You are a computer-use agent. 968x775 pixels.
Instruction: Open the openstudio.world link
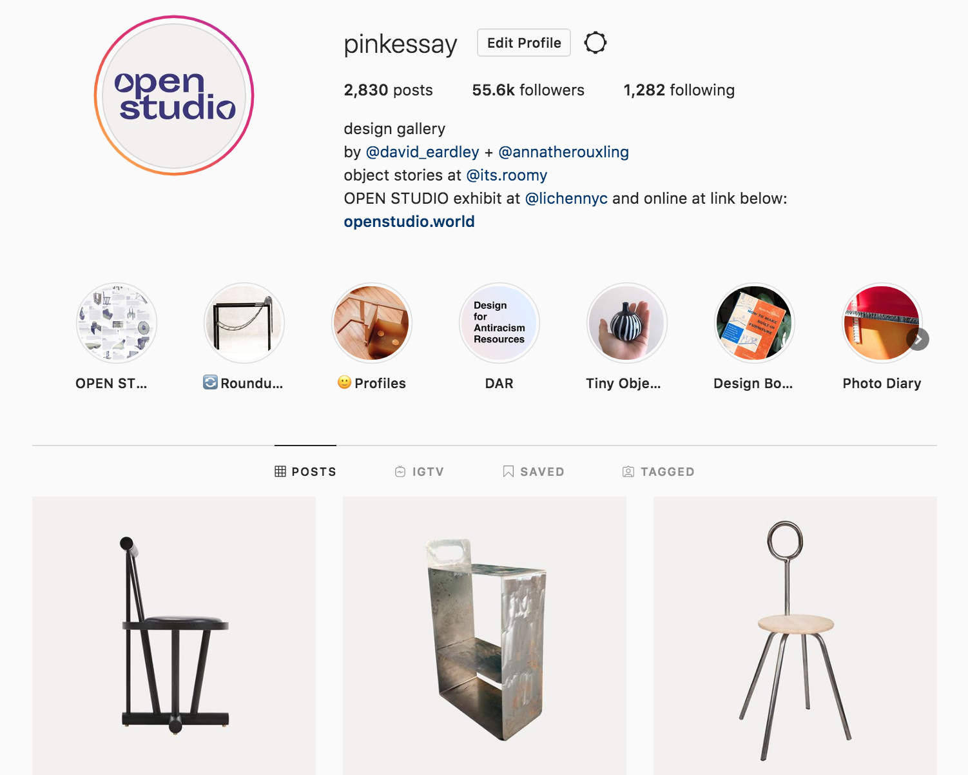[409, 222]
